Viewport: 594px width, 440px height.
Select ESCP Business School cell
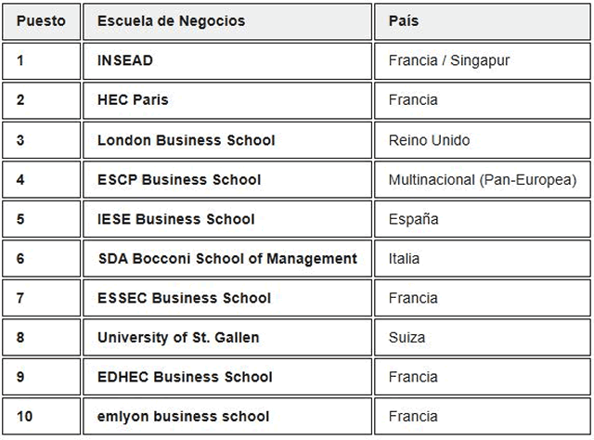tap(179, 179)
